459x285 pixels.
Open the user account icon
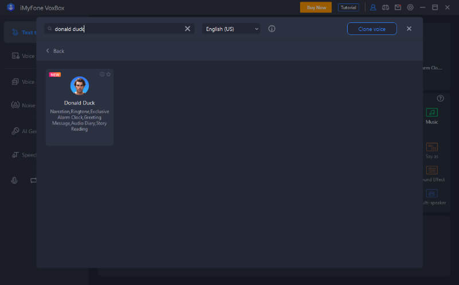(x=373, y=7)
